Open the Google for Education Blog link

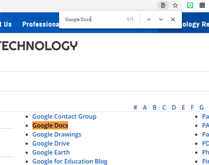[x=70, y=161]
